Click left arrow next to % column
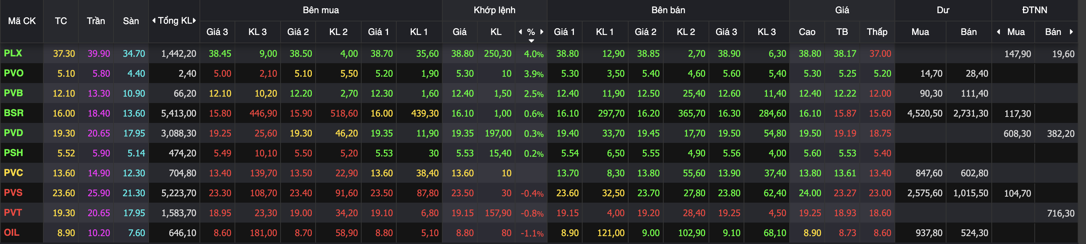The height and width of the screenshot is (244, 1086). pos(520,32)
